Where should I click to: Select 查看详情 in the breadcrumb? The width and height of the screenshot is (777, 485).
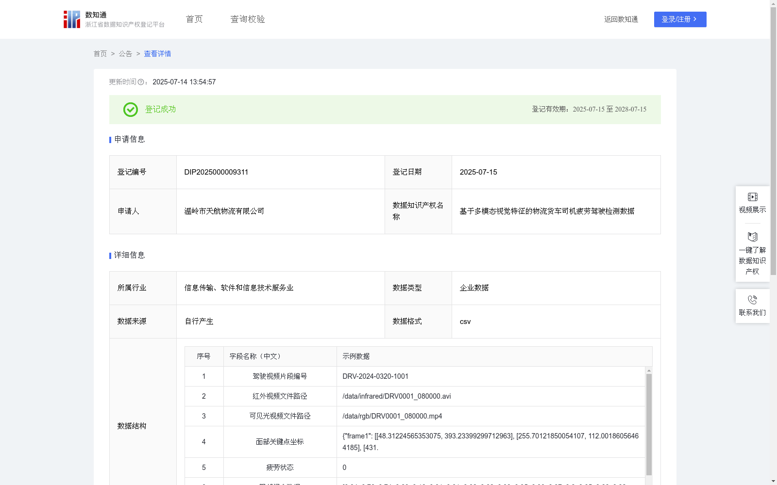coord(157,54)
